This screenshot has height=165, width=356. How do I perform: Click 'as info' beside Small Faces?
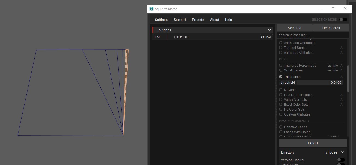[x=333, y=70]
